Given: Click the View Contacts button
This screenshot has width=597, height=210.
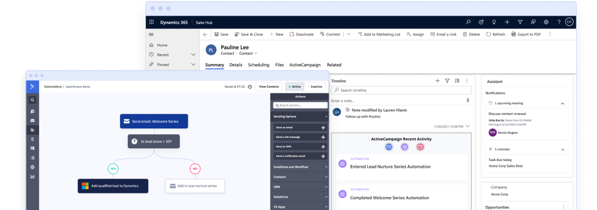Looking at the screenshot, I should pyautogui.click(x=269, y=87).
